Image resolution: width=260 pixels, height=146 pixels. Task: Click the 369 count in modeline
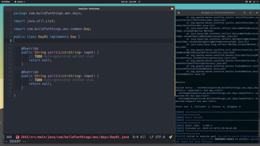point(9,137)
